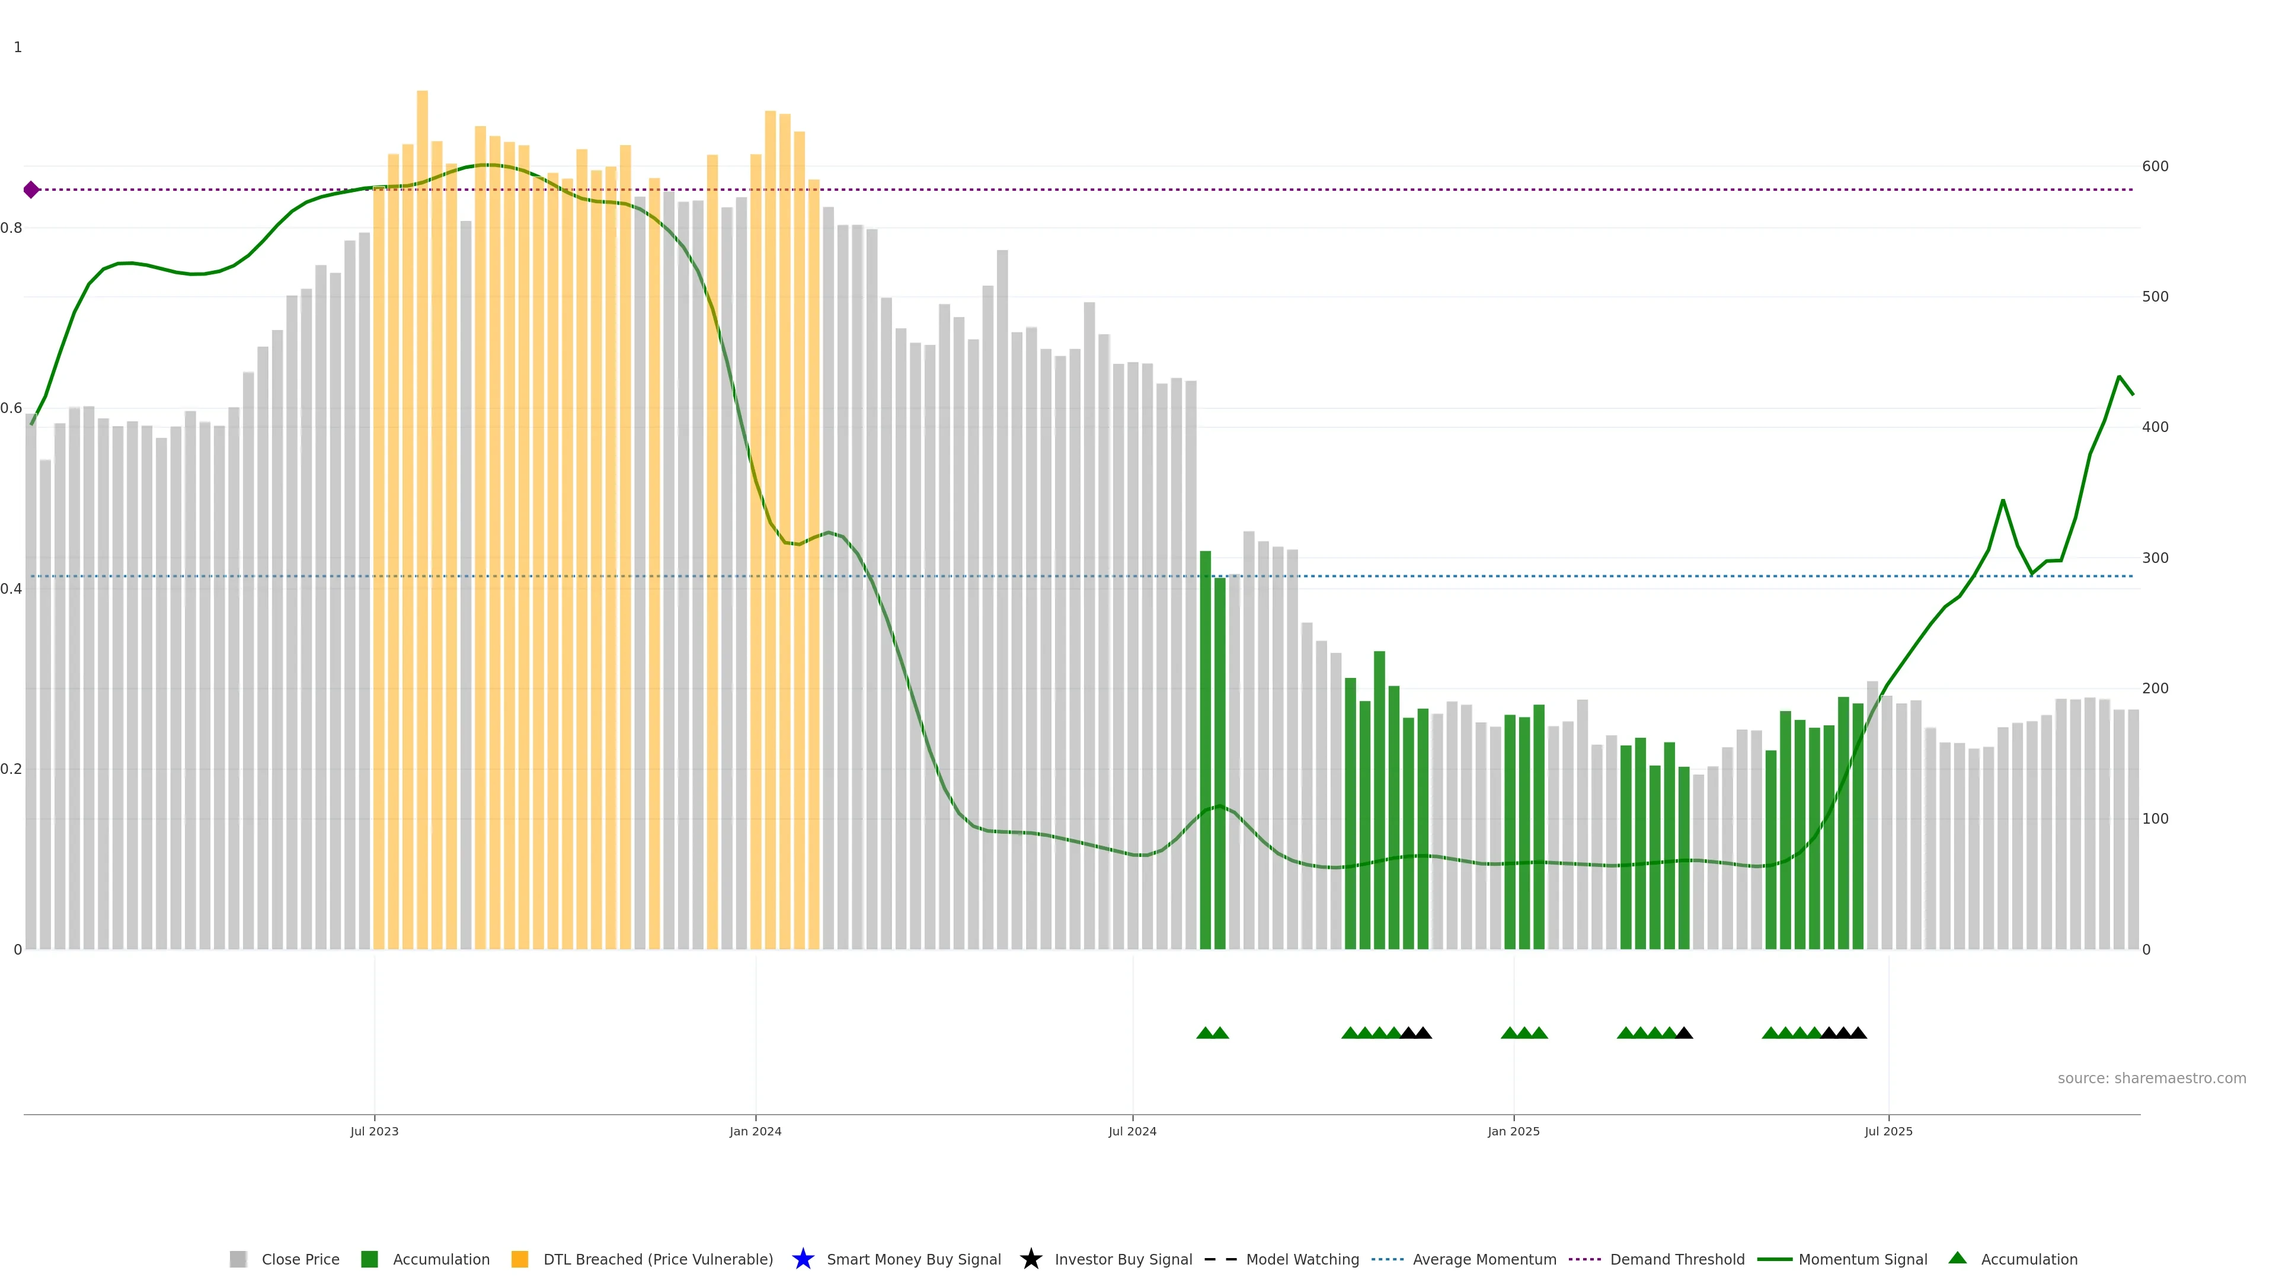Click the green Accumulation triangle legend icon
The height and width of the screenshot is (1280, 2276).
[x=1957, y=1258]
